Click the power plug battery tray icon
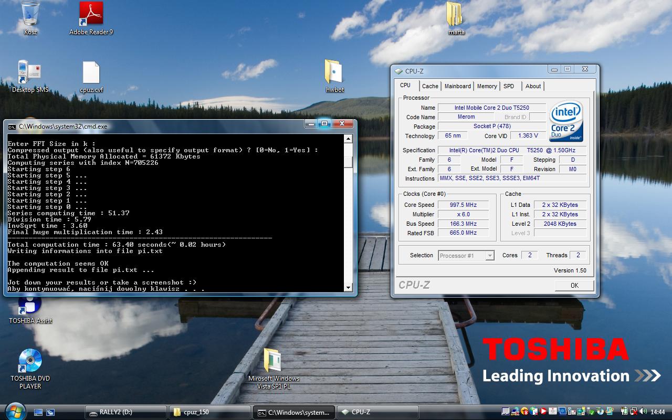Viewport: 672px width, 420px height. click(624, 412)
